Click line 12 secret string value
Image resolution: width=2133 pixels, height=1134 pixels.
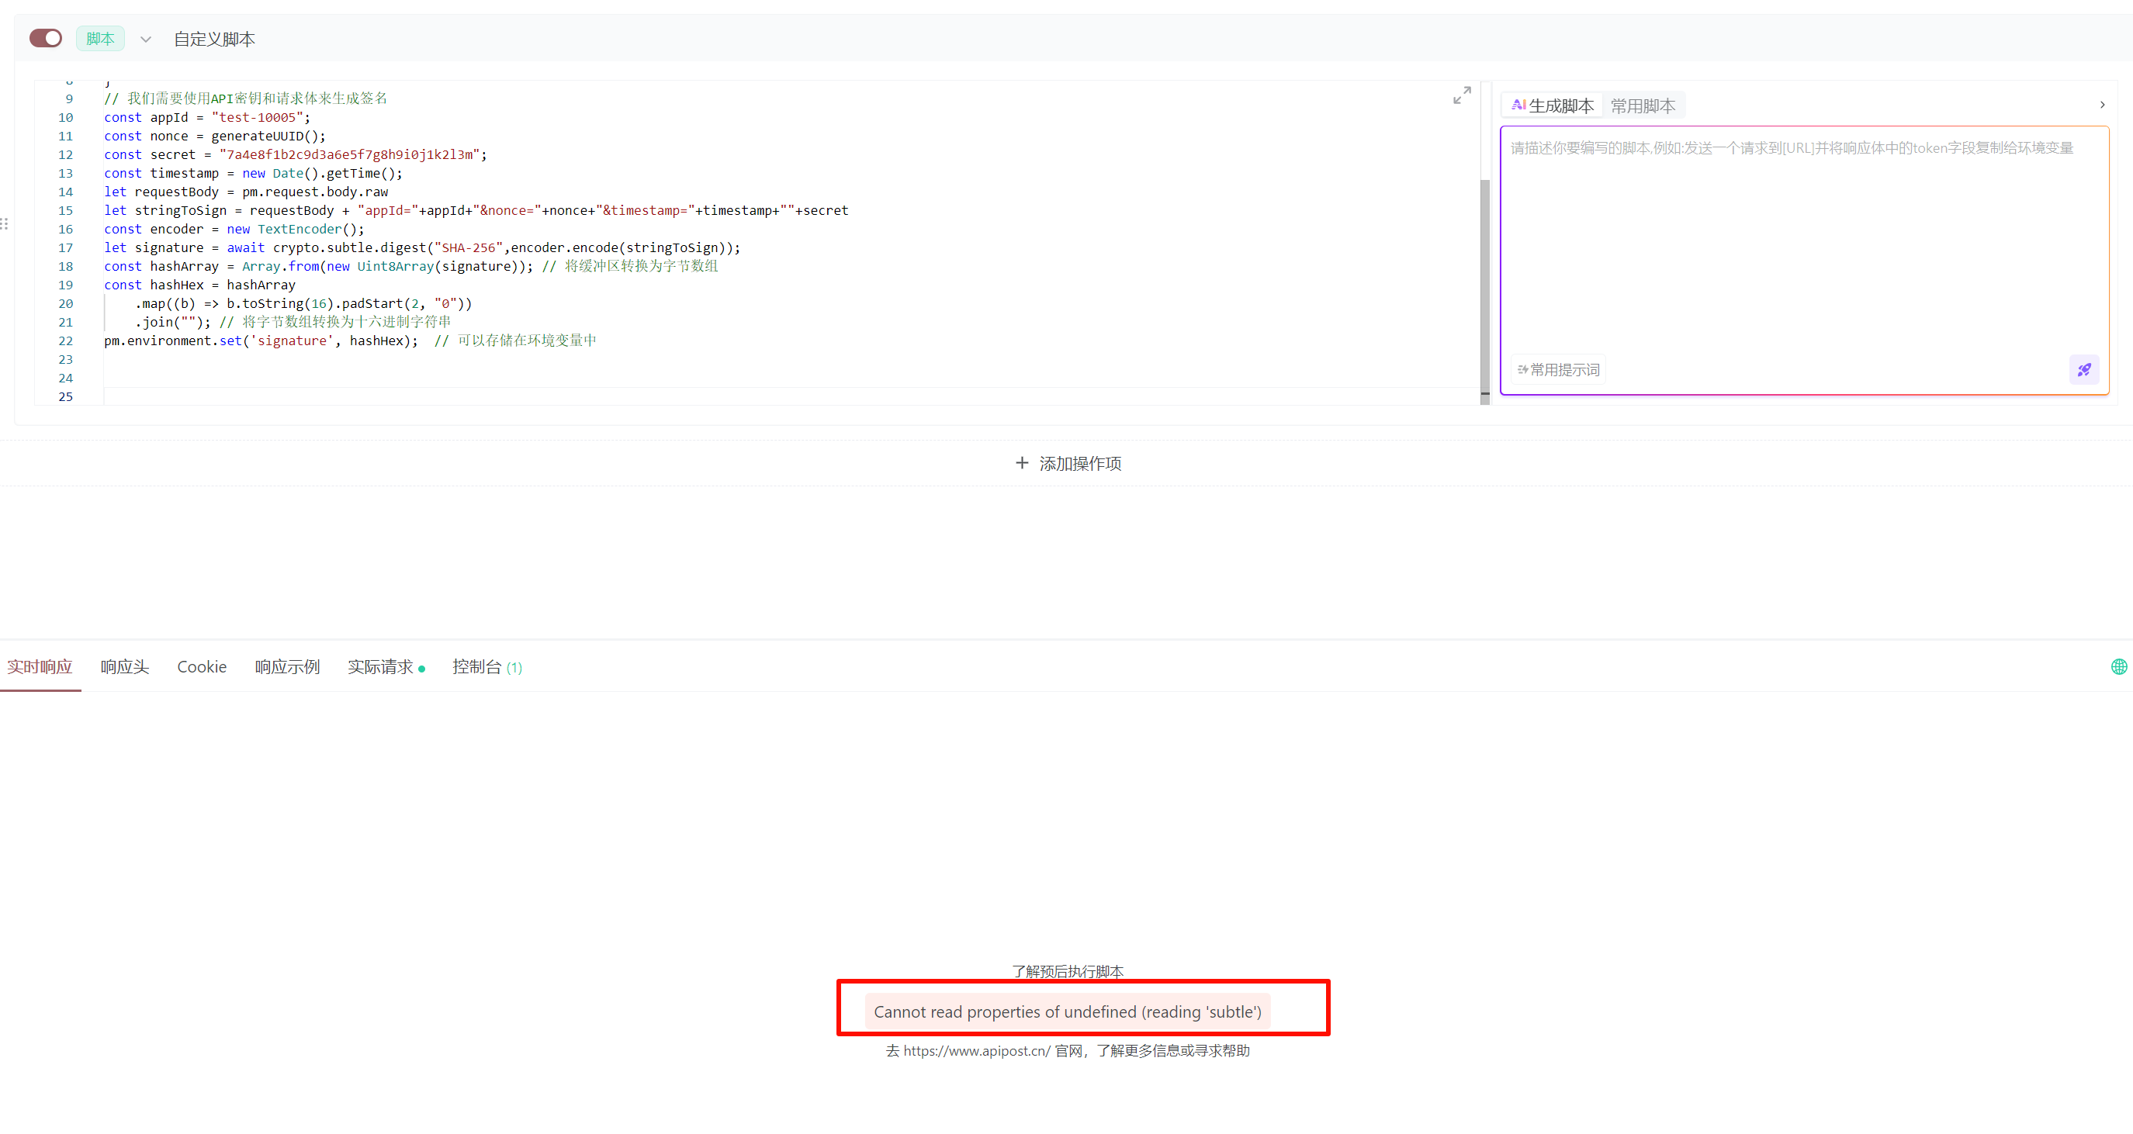click(349, 155)
